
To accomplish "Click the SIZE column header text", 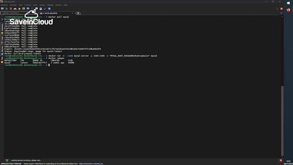I will [x=70, y=60].
